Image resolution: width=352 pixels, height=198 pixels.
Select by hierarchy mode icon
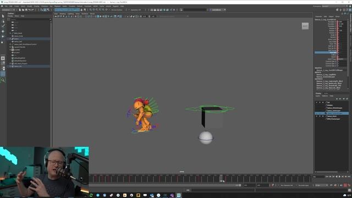pos(42,10)
